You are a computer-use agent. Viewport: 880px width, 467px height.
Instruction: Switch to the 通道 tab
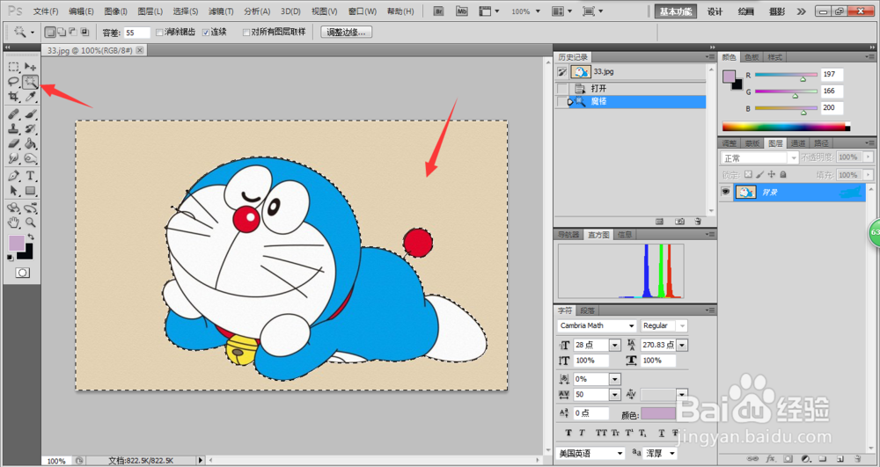(x=798, y=143)
